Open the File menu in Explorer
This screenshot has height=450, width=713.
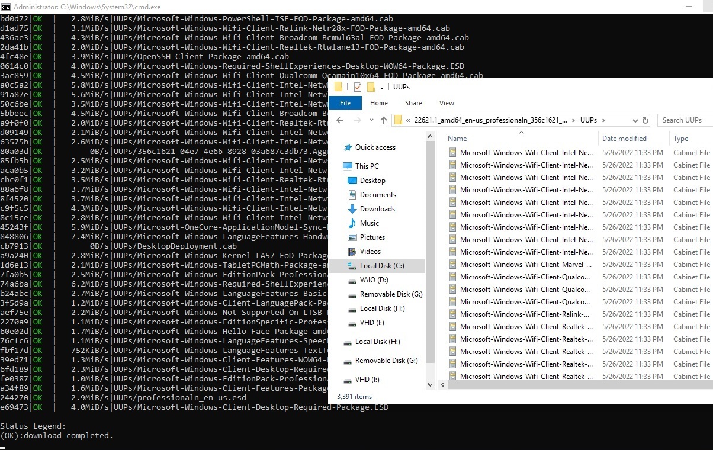pyautogui.click(x=345, y=103)
